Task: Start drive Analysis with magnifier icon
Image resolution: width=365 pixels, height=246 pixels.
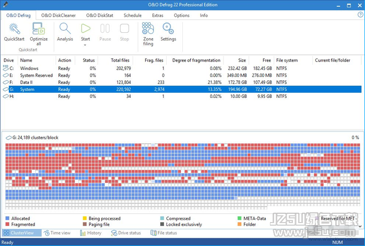Action: (x=65, y=28)
